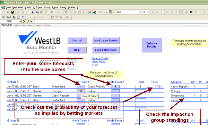Click Portugal's Goals Team 1 box
This screenshot has height=125, width=208.
81,91
